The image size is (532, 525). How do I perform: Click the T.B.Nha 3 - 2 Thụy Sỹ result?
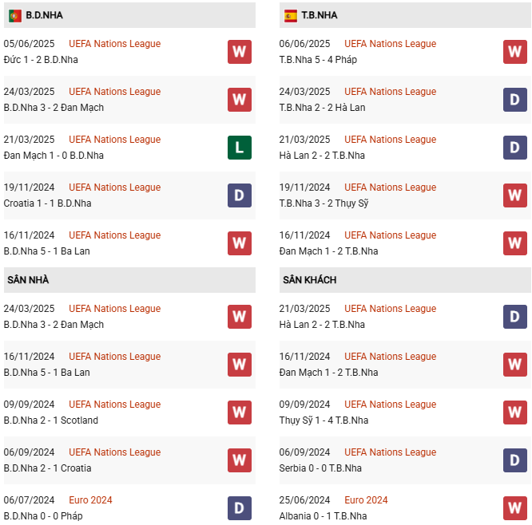click(324, 203)
